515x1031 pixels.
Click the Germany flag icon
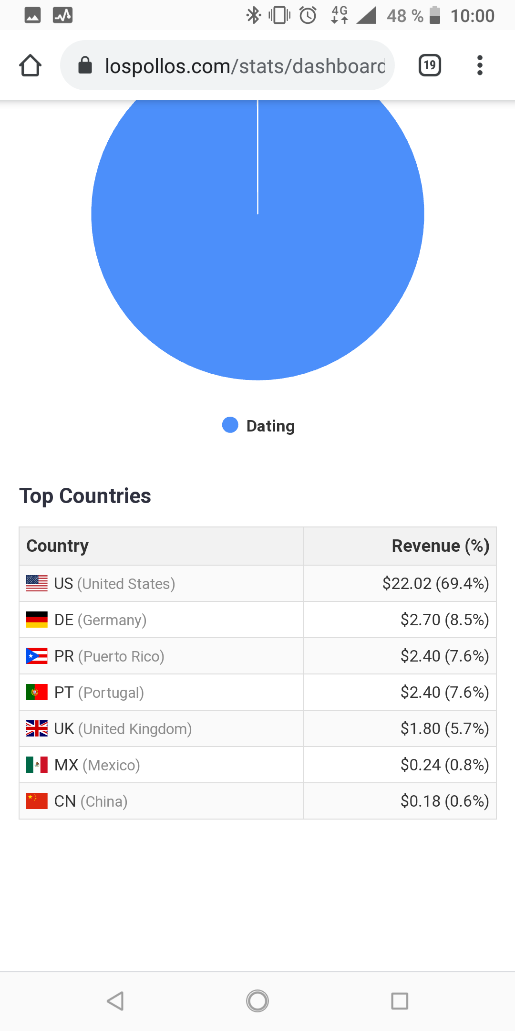(37, 620)
